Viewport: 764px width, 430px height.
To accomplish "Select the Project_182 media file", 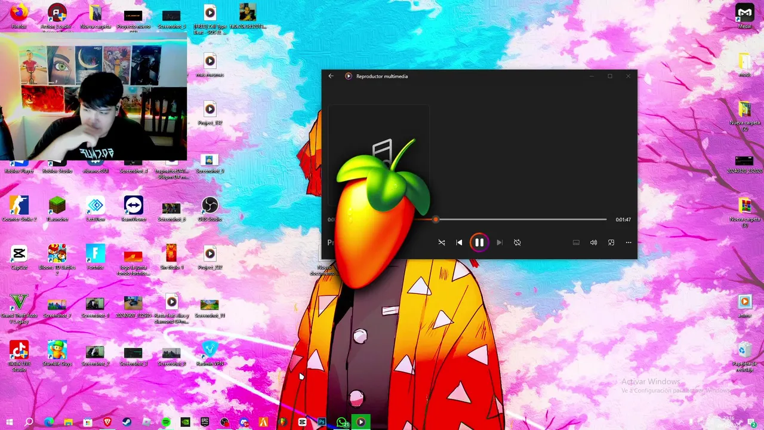I will (x=210, y=113).
